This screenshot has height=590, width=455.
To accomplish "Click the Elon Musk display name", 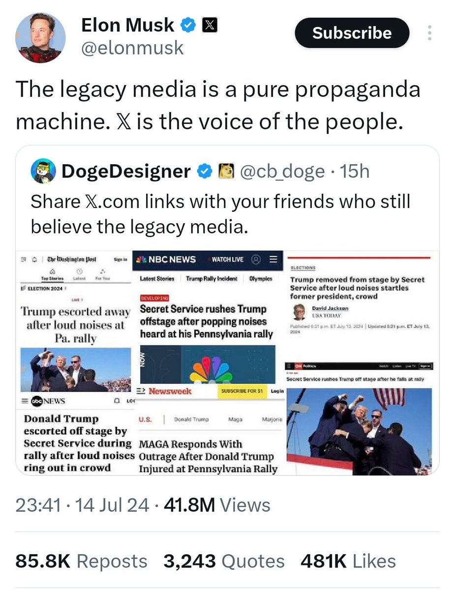I will [x=127, y=25].
